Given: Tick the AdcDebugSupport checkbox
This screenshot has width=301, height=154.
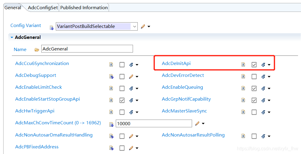Looking at the screenshot, I should pos(122,77).
